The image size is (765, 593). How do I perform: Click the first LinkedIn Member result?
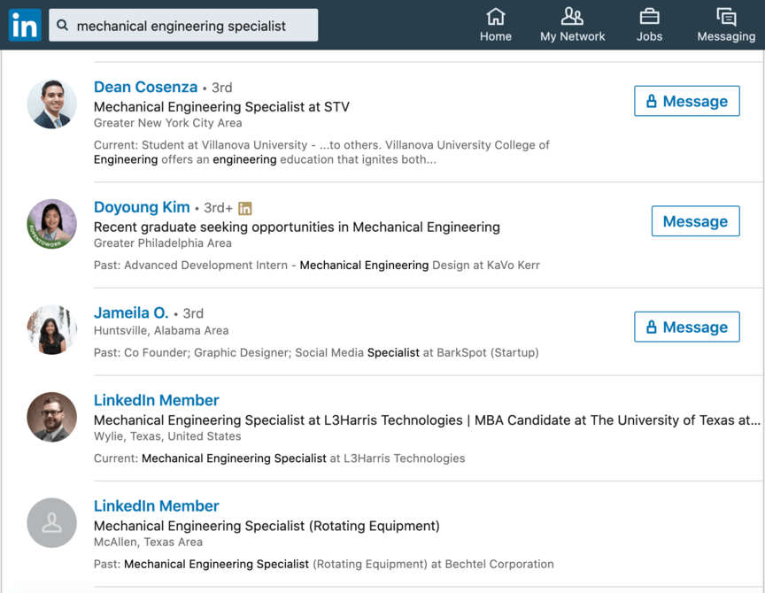(x=156, y=400)
